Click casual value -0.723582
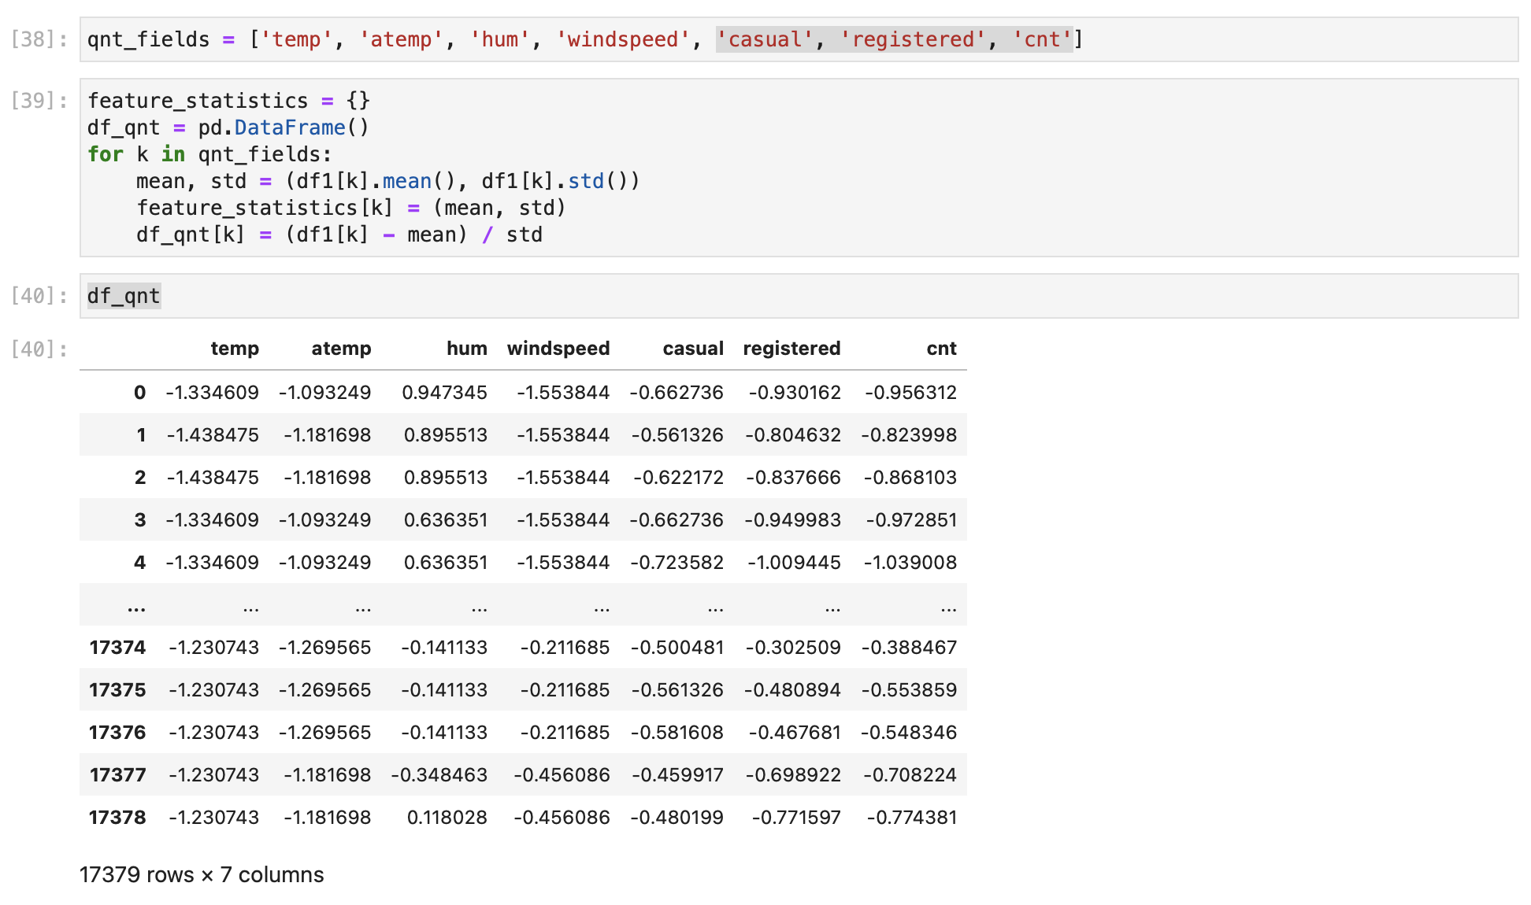 click(677, 563)
